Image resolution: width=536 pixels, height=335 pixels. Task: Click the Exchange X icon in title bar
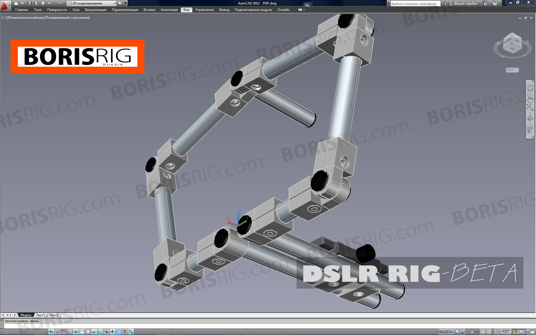click(485, 3)
